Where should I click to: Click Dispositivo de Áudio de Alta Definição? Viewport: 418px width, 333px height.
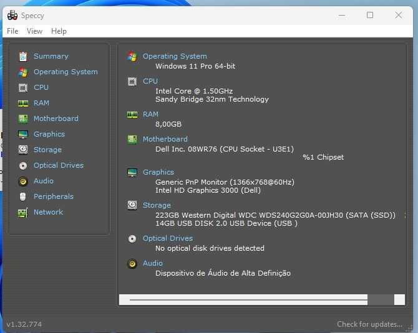[223, 273]
